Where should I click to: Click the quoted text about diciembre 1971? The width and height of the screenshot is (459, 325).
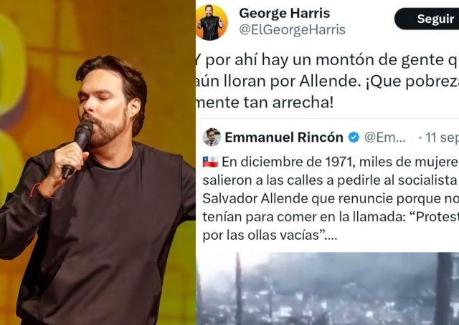[331, 199]
